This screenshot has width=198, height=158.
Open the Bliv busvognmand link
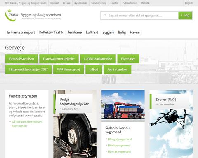119,146
